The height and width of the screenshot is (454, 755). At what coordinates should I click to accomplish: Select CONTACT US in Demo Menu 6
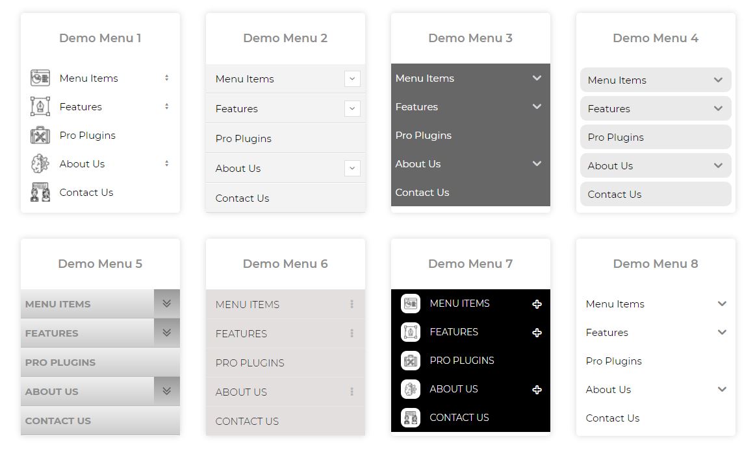(x=247, y=421)
